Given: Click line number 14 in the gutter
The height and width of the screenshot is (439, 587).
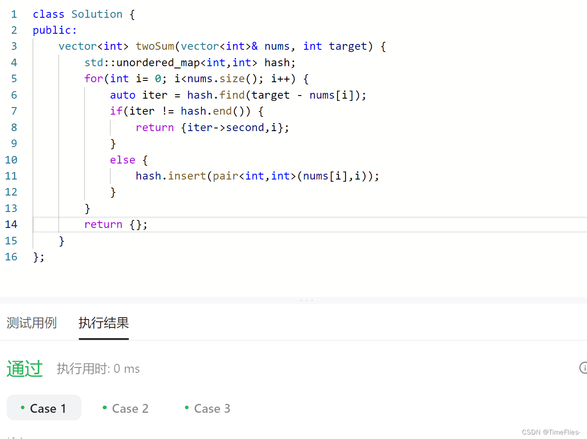Looking at the screenshot, I should 11,224.
